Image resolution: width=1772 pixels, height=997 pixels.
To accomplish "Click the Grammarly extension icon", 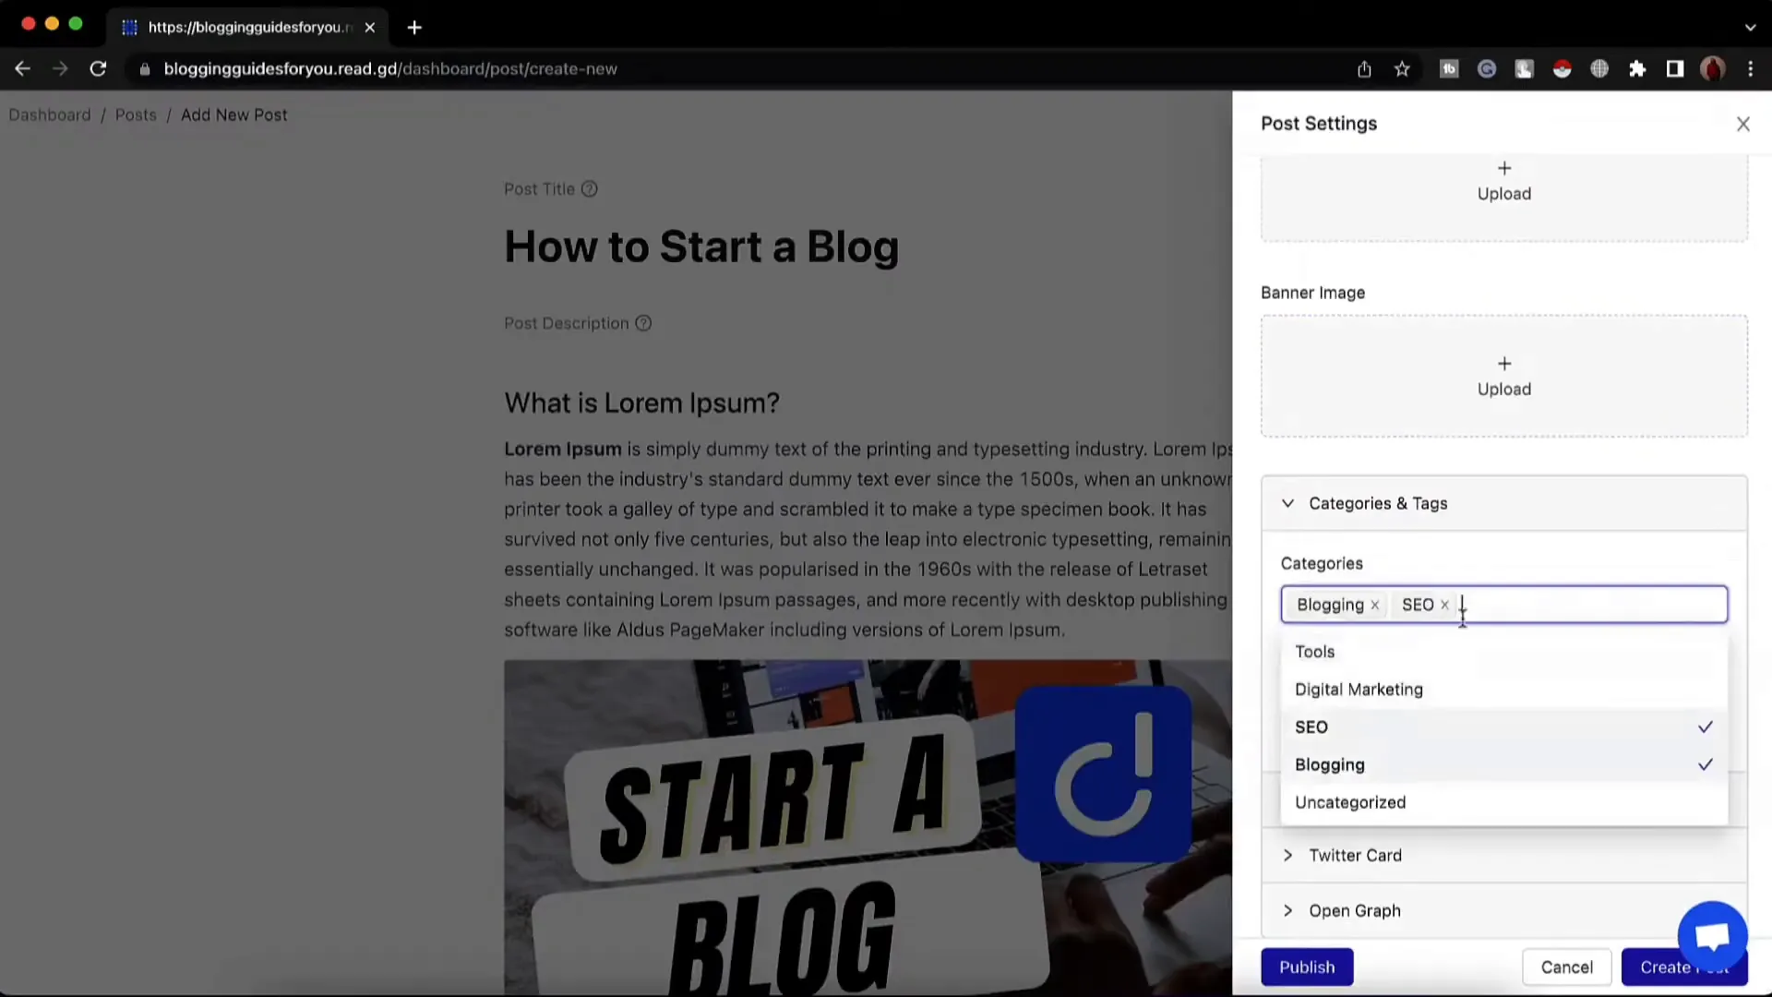I will click(1487, 69).
